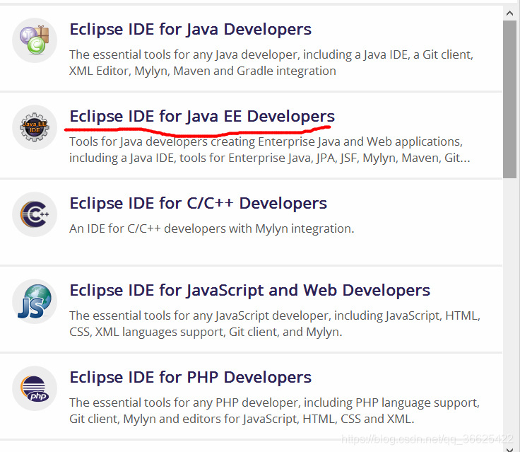520x452 pixels.
Task: Open Eclipse IDE for PHP Developers title
Action: (190, 377)
